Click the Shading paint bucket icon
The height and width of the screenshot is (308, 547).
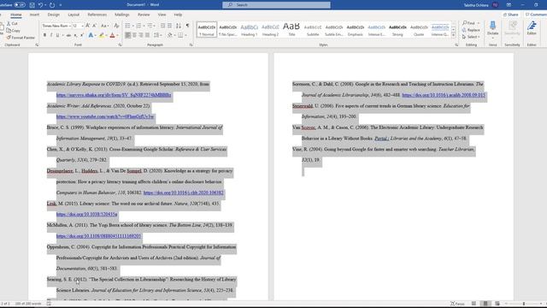point(170,35)
